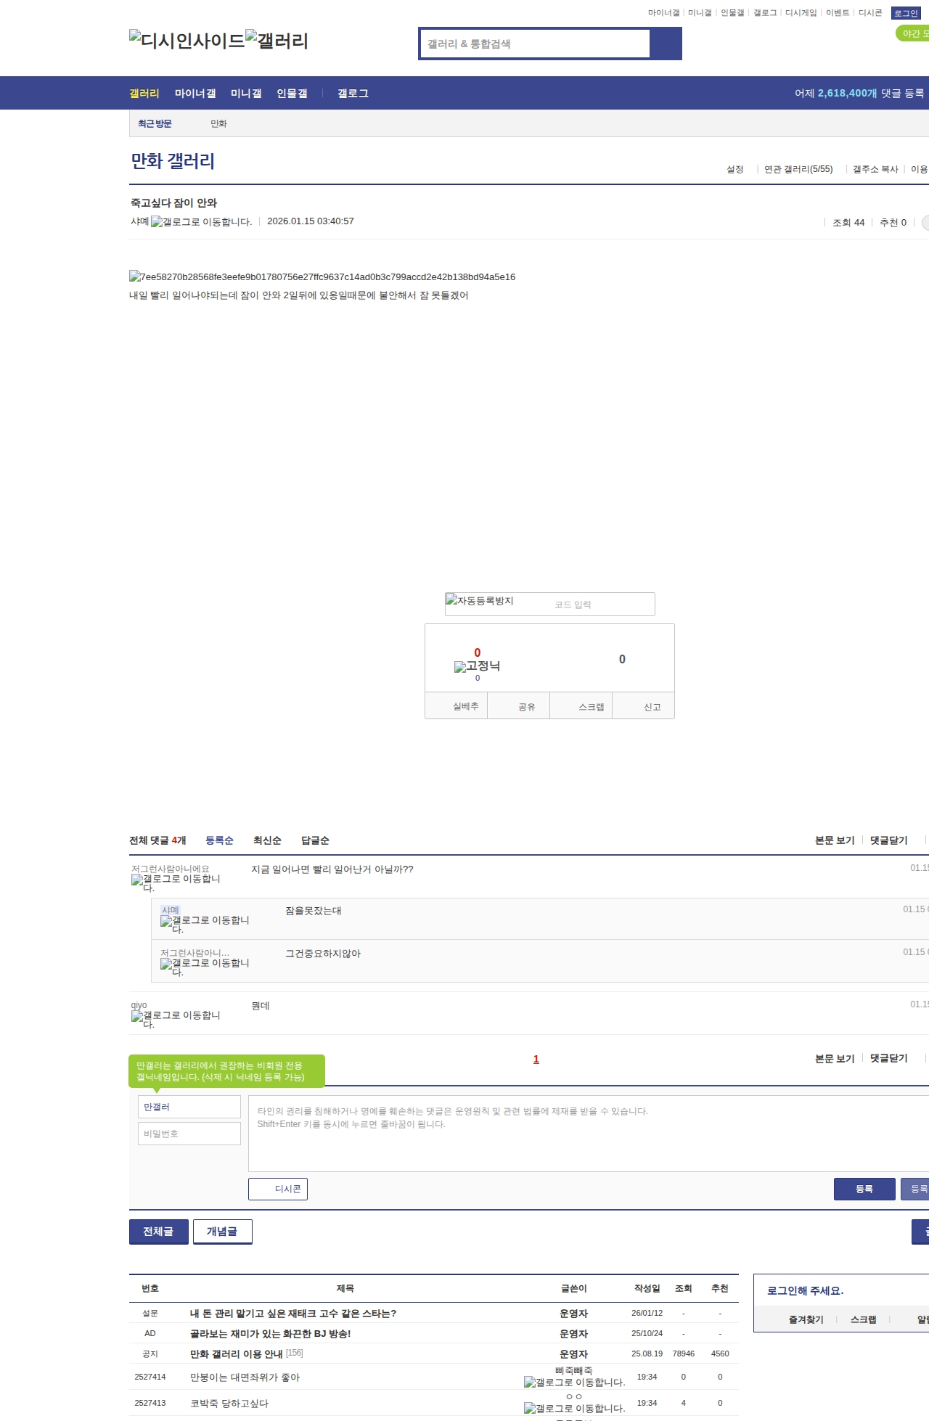
Task: Submit the comment with the blue 등록 button
Action: pyautogui.click(x=864, y=1189)
